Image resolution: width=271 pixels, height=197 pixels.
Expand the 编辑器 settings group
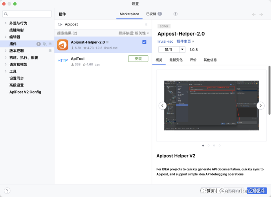pyautogui.click(x=5, y=37)
